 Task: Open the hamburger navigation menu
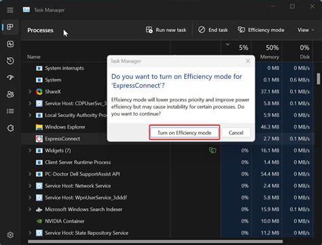pyautogui.click(x=10, y=10)
